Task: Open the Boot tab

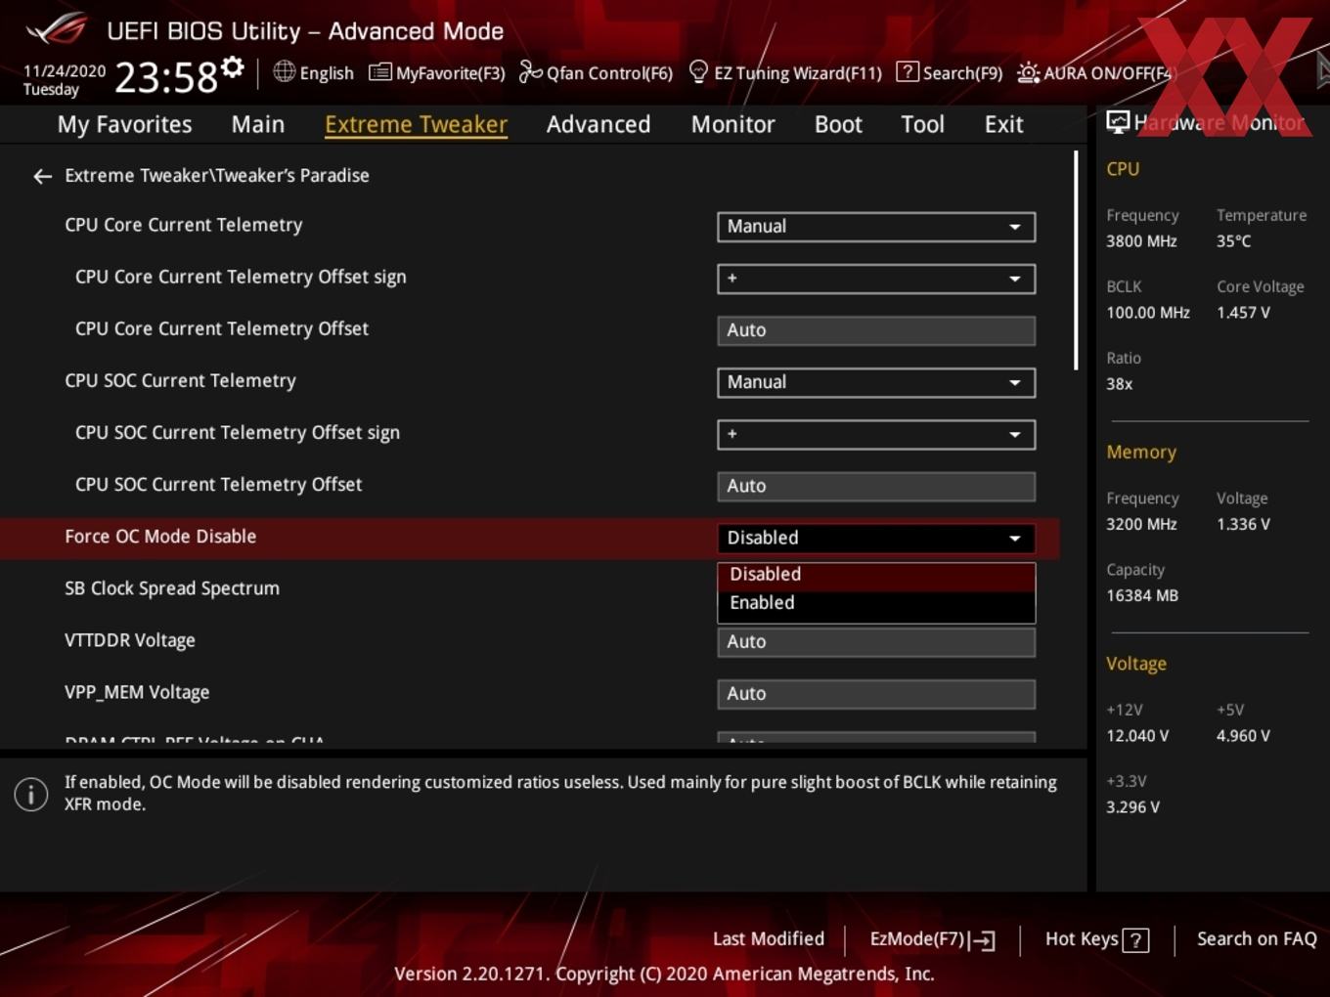Action: pyautogui.click(x=838, y=124)
